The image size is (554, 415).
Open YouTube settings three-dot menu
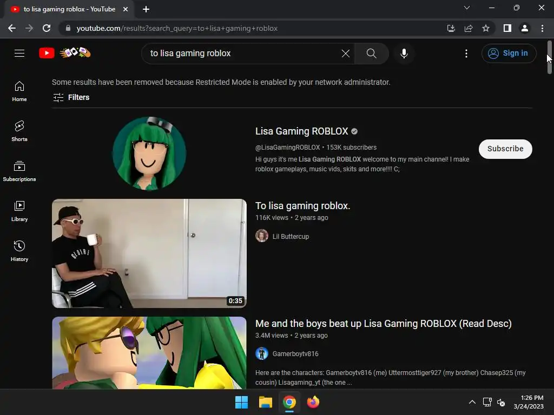466,53
